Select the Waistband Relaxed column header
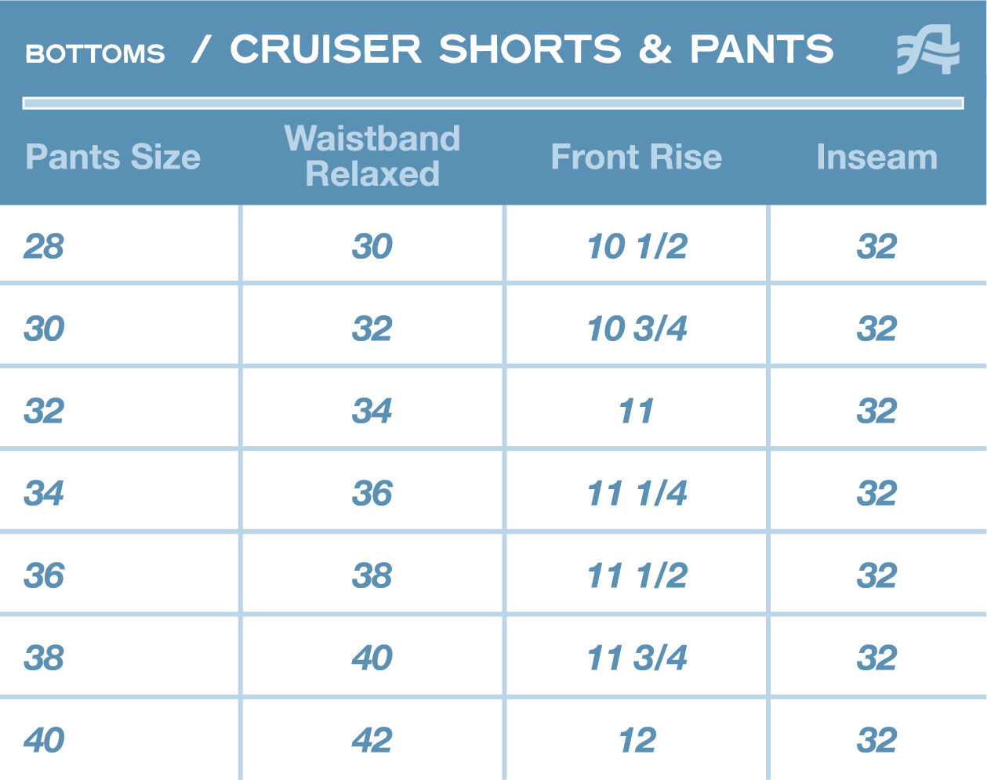The width and height of the screenshot is (987, 780). [372, 156]
